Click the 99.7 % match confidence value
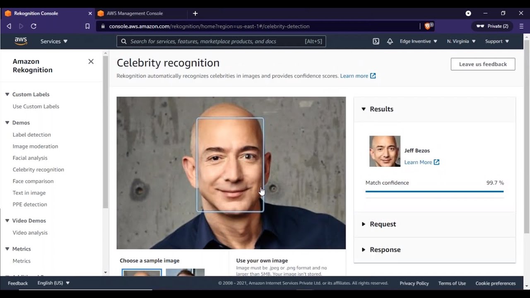 click(x=495, y=183)
